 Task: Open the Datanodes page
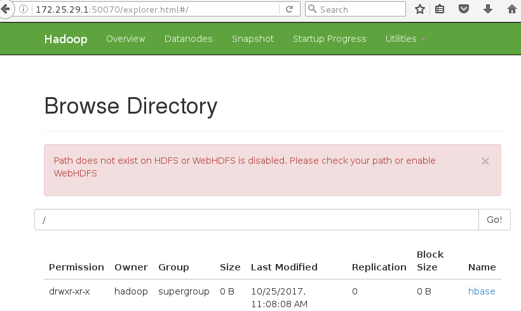coord(189,39)
